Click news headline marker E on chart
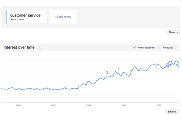 tap(168, 66)
